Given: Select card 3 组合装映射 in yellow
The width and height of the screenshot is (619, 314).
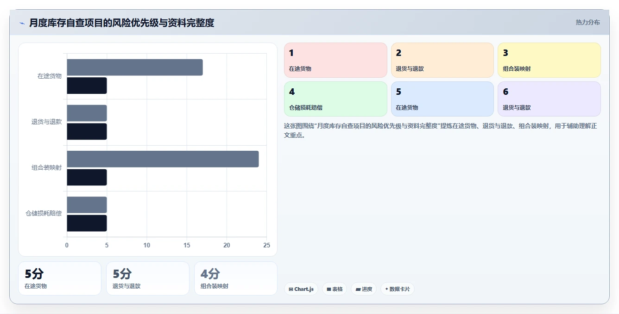Looking at the screenshot, I should pos(549,60).
